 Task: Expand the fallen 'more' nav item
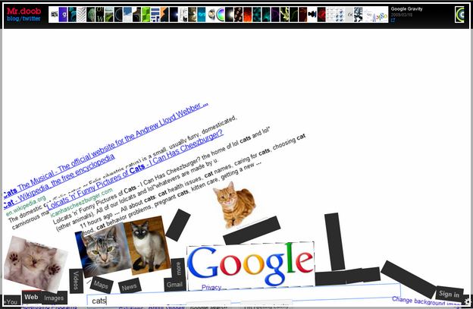click(178, 268)
